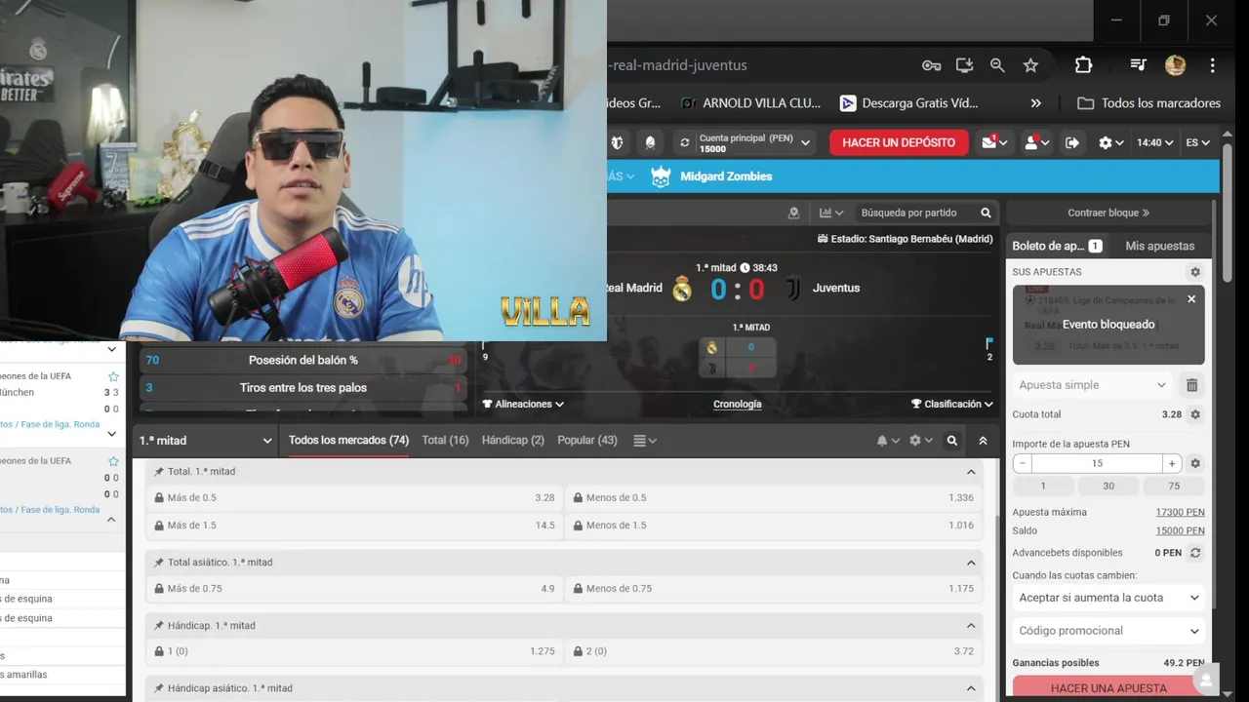The height and width of the screenshot is (702, 1249).
Task: Click the stake amount field showing 15
Action: tap(1097, 464)
